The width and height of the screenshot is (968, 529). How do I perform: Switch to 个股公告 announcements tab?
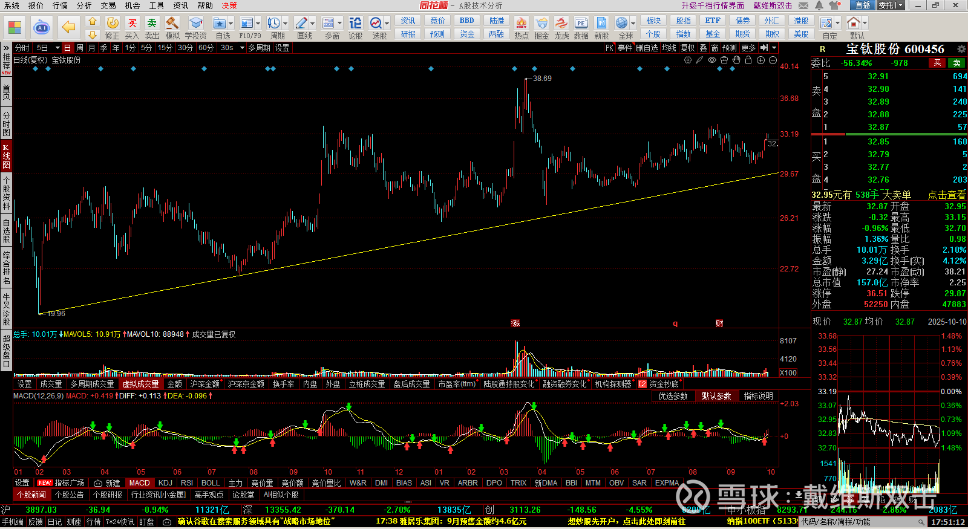70,495
